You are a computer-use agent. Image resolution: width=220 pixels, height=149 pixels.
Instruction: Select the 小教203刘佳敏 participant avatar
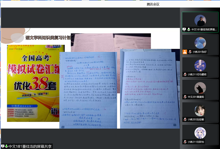pyautogui.click(x=200, y=111)
